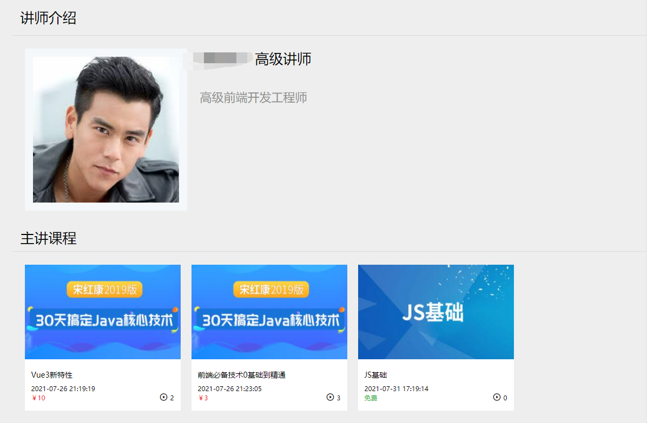Open the Vue3新特性 course cover image
Image resolution: width=647 pixels, height=423 pixels.
[103, 312]
